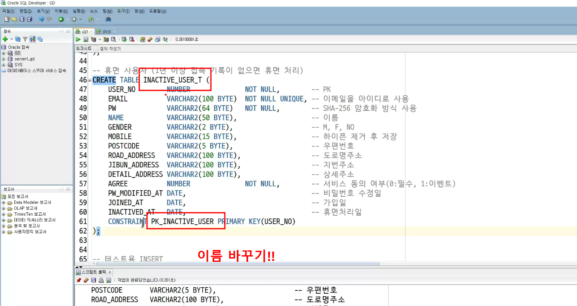Viewport: 577px width, 306px height.
Task: Select the 모든 보고서 root node
Action: tap(14, 197)
